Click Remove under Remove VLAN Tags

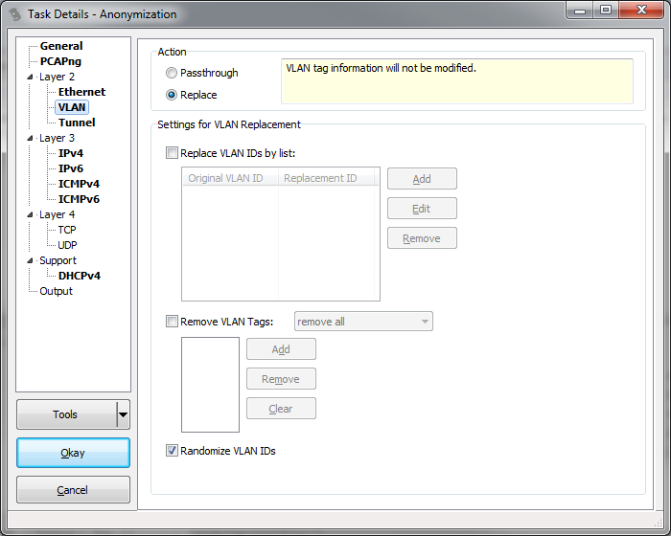(x=281, y=379)
